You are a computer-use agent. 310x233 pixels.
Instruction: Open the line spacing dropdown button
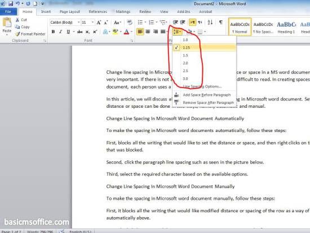pyautogui.click(x=177, y=32)
